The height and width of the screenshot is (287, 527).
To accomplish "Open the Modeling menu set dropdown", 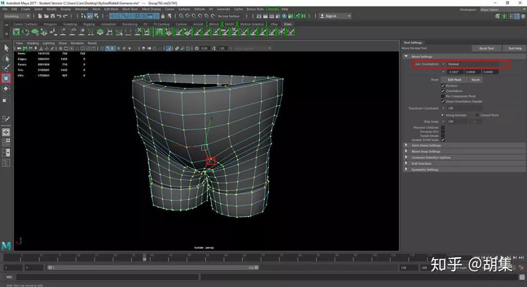I will 17,16.
